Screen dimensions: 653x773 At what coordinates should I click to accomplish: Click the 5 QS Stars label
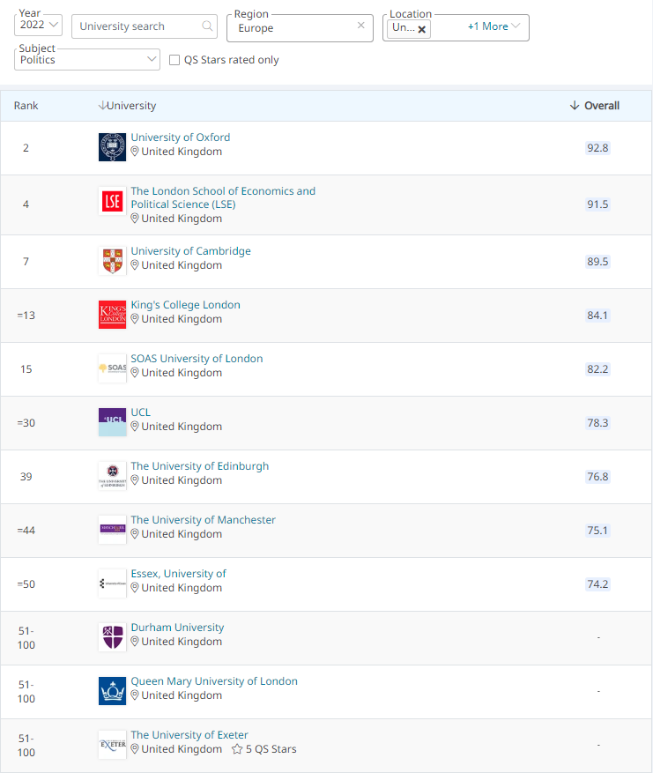pos(271,749)
